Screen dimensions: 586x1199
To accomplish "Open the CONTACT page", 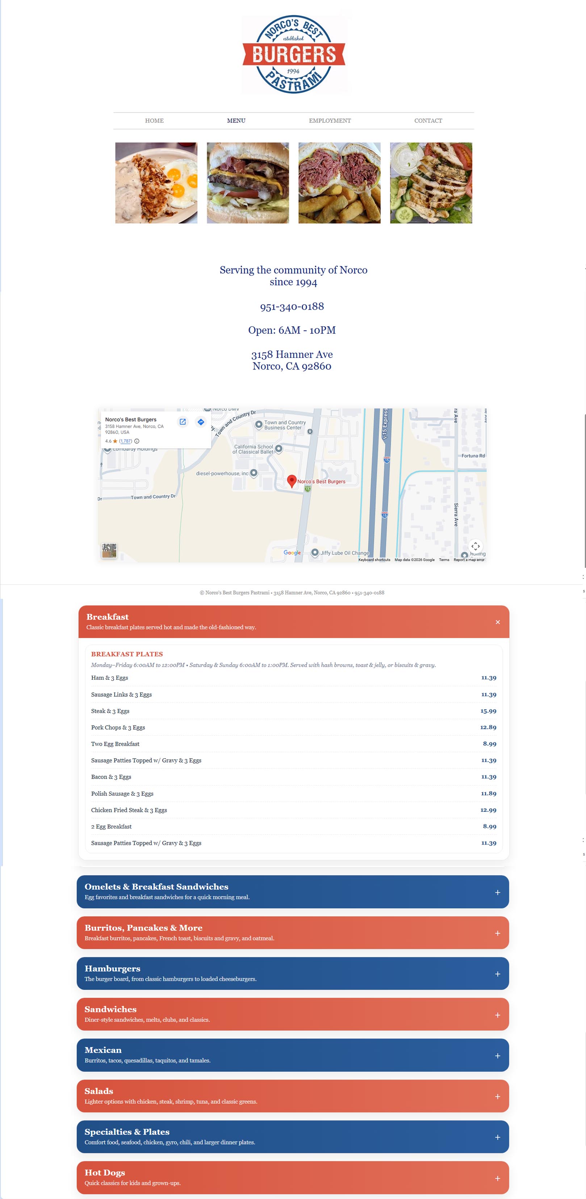I will point(428,121).
